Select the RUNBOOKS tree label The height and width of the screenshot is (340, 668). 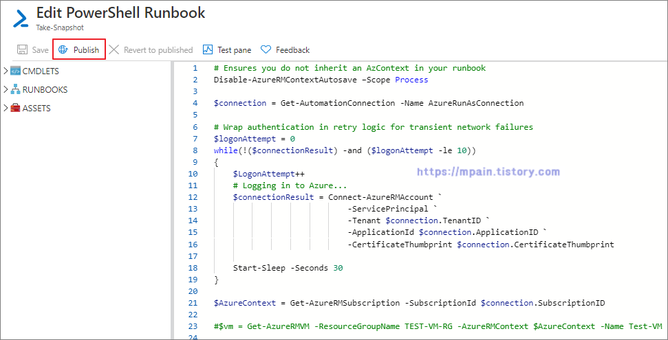[45, 90]
